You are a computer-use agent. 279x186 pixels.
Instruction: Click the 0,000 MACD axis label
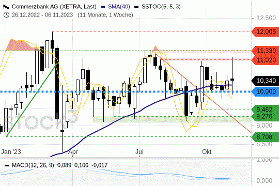point(264,181)
